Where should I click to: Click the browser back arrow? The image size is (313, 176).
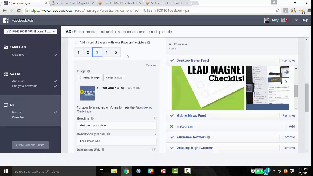[x=4, y=10]
